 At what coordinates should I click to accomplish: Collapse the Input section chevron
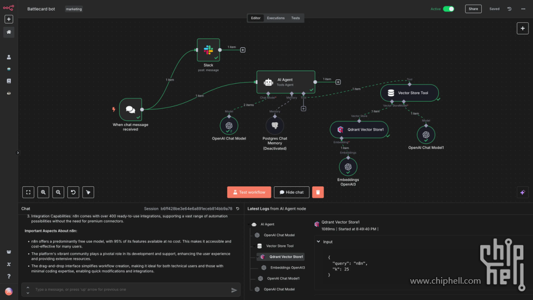[319, 242]
